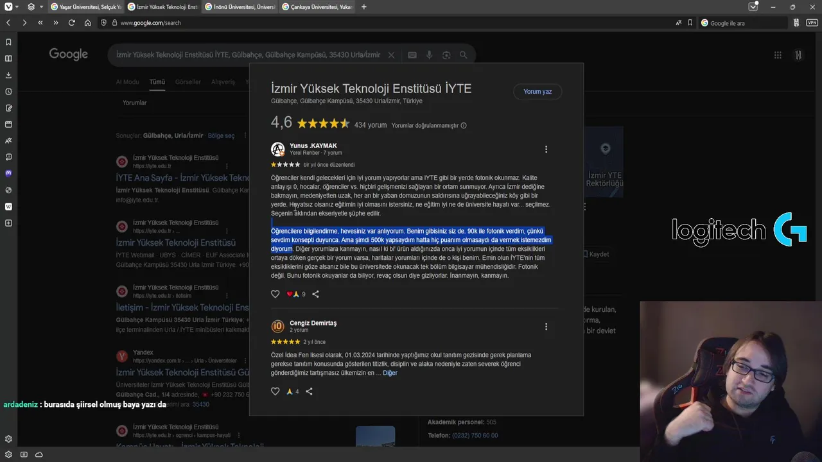Open options menu for Yunus .KAYMAK's review
822x462 pixels.
pyautogui.click(x=547, y=150)
